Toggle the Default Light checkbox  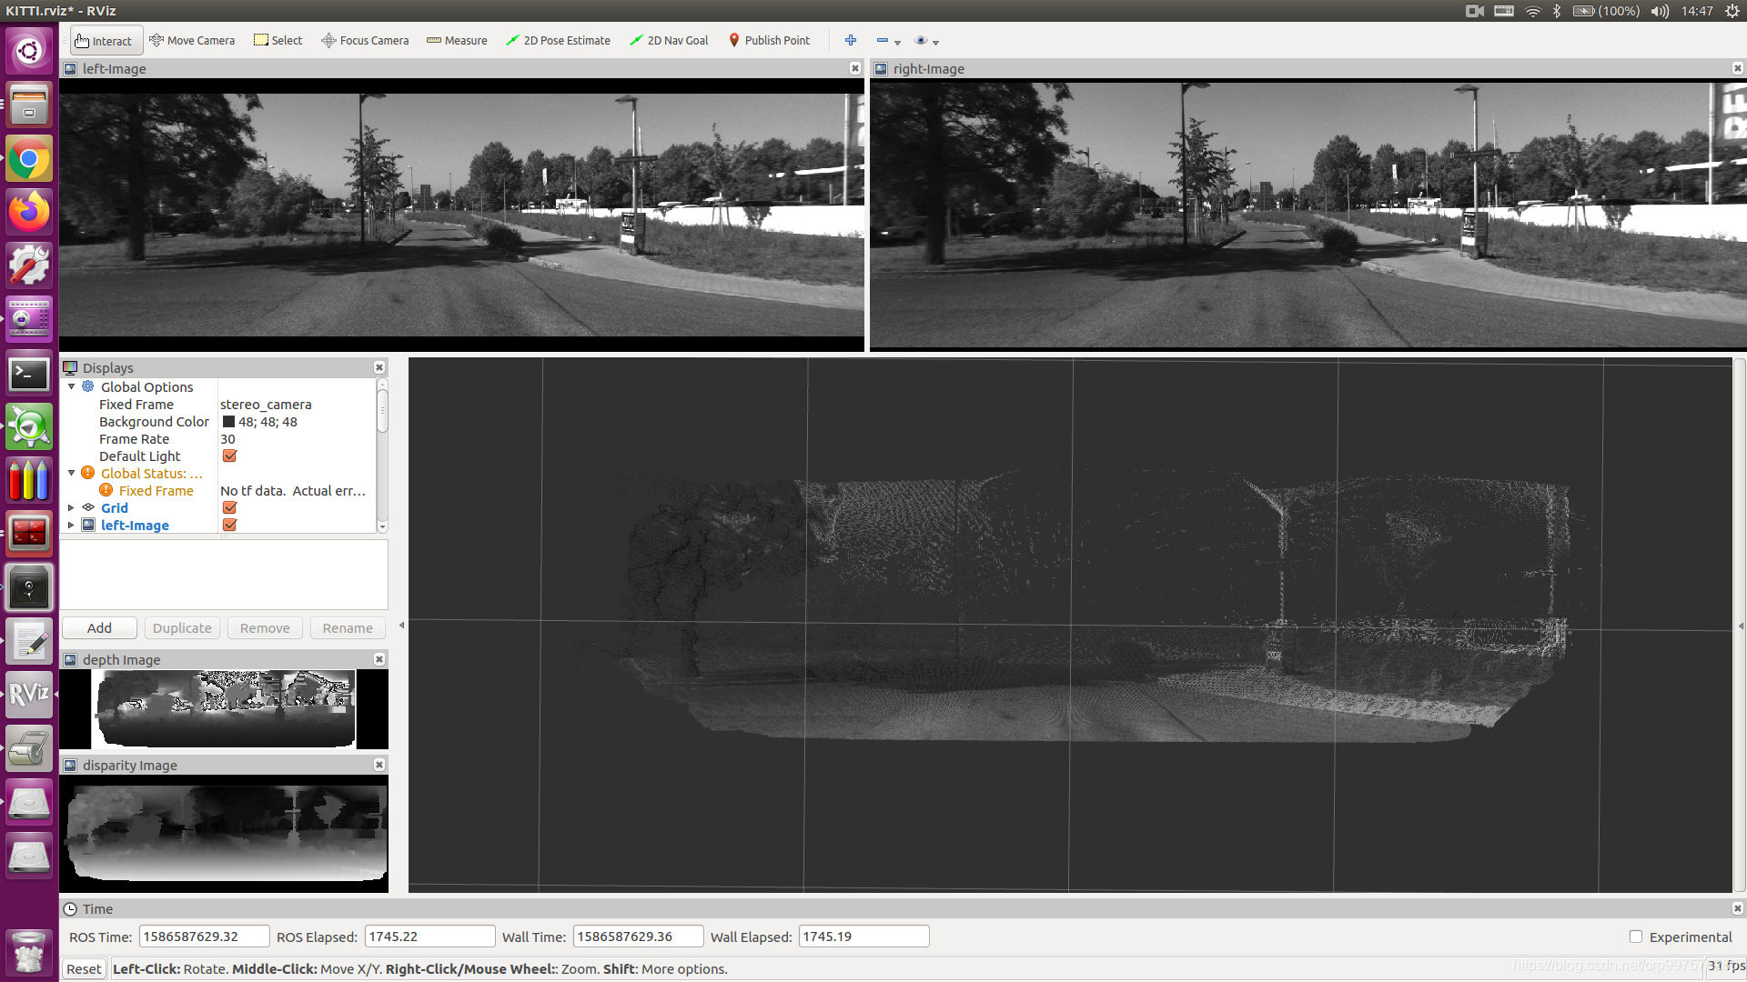(229, 456)
